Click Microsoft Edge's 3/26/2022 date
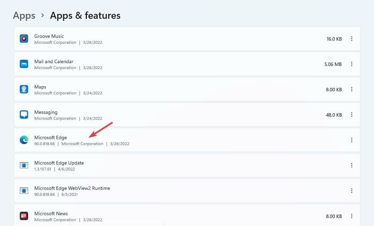This screenshot has width=374, height=226. click(x=120, y=144)
